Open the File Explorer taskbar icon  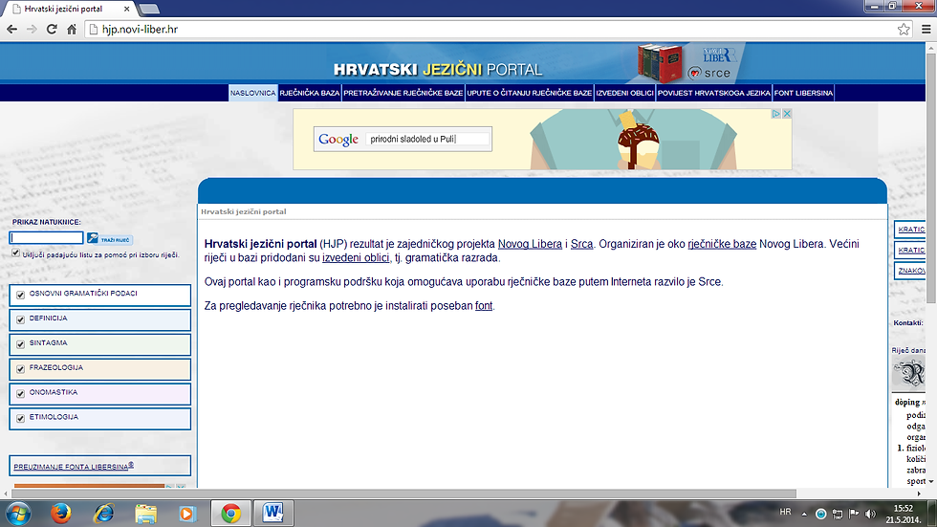pyautogui.click(x=145, y=514)
